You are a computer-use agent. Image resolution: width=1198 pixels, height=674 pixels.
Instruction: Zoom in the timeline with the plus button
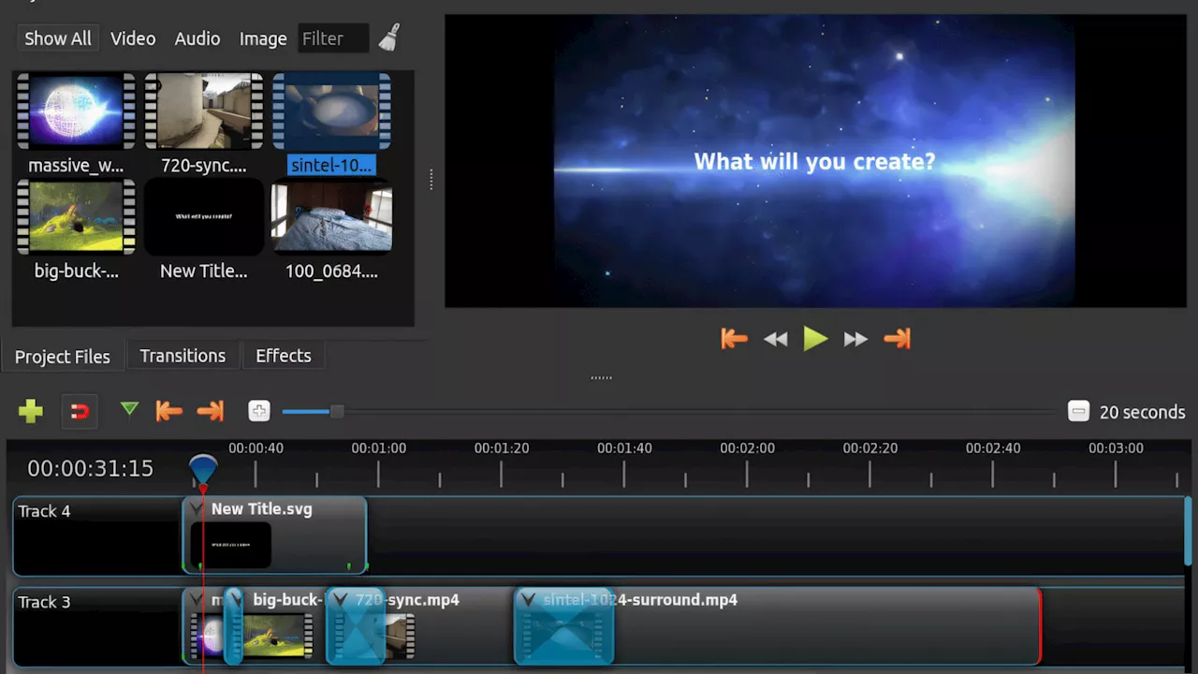coord(259,411)
